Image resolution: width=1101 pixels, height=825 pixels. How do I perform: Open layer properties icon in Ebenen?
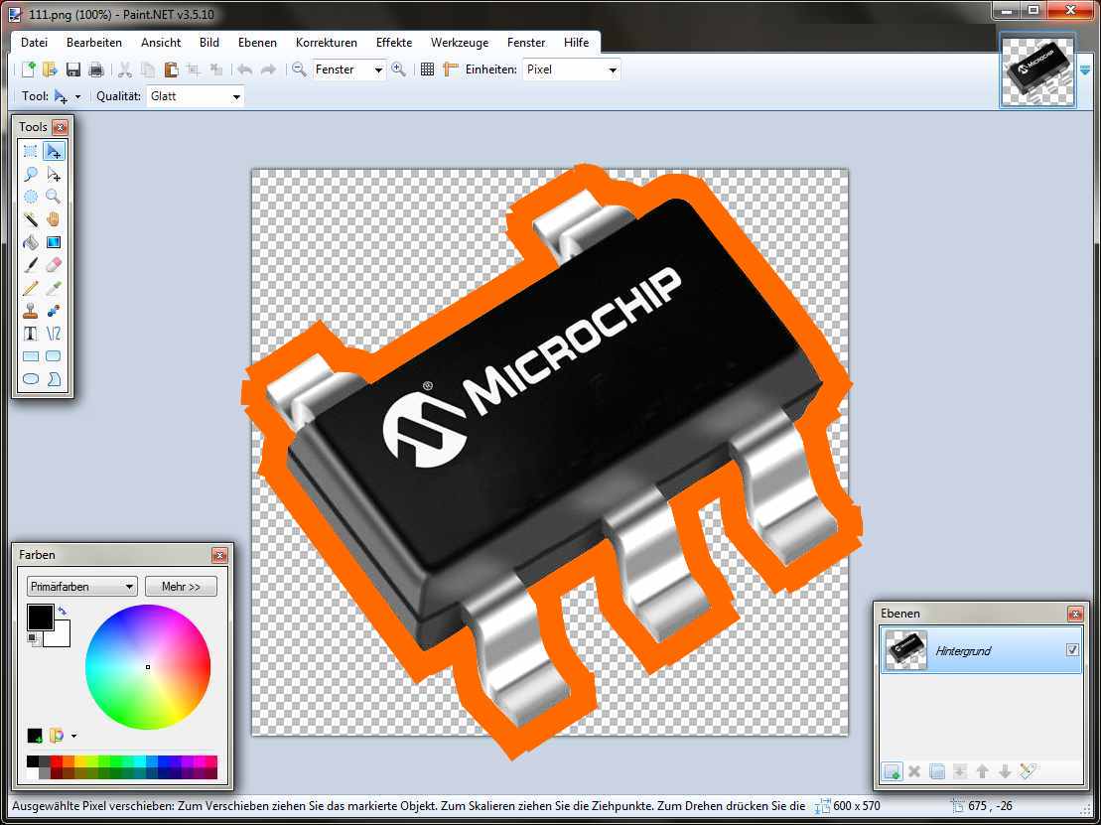(x=1028, y=771)
